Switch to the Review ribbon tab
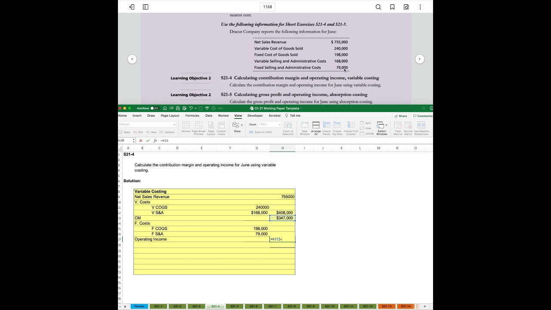Viewport: 551px width, 310px height. (x=223, y=115)
